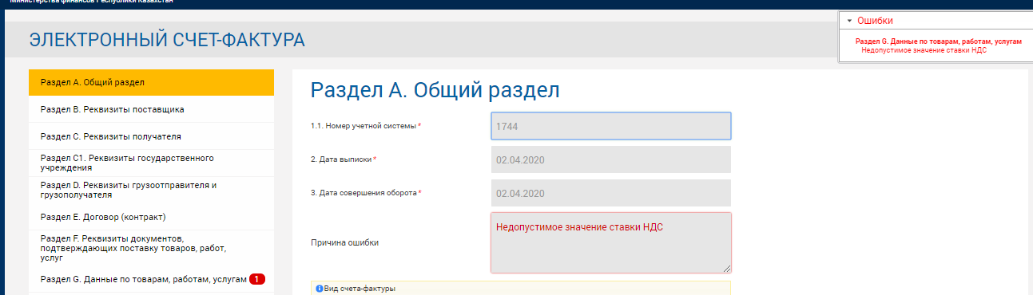The image size is (1033, 295).
Task: Click the 'Дата выписки' field
Action: point(610,159)
